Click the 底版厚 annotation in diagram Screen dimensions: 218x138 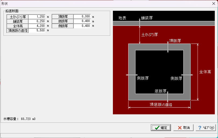click(160, 91)
